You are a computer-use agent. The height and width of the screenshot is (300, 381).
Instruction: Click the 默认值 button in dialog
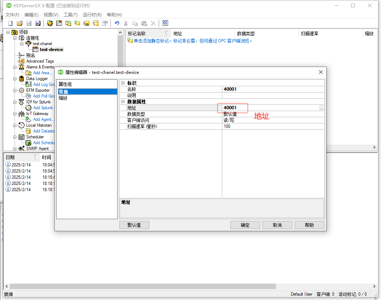[134, 225]
